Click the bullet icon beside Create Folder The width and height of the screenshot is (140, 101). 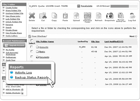3,8
